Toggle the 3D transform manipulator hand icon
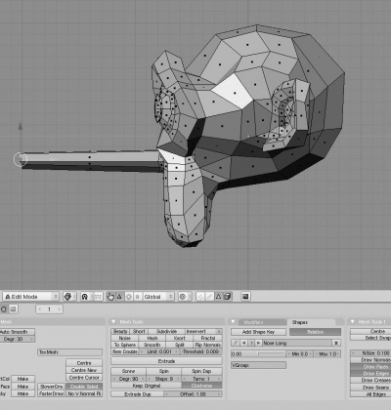Viewport: 391px width, 410px height. [110, 297]
